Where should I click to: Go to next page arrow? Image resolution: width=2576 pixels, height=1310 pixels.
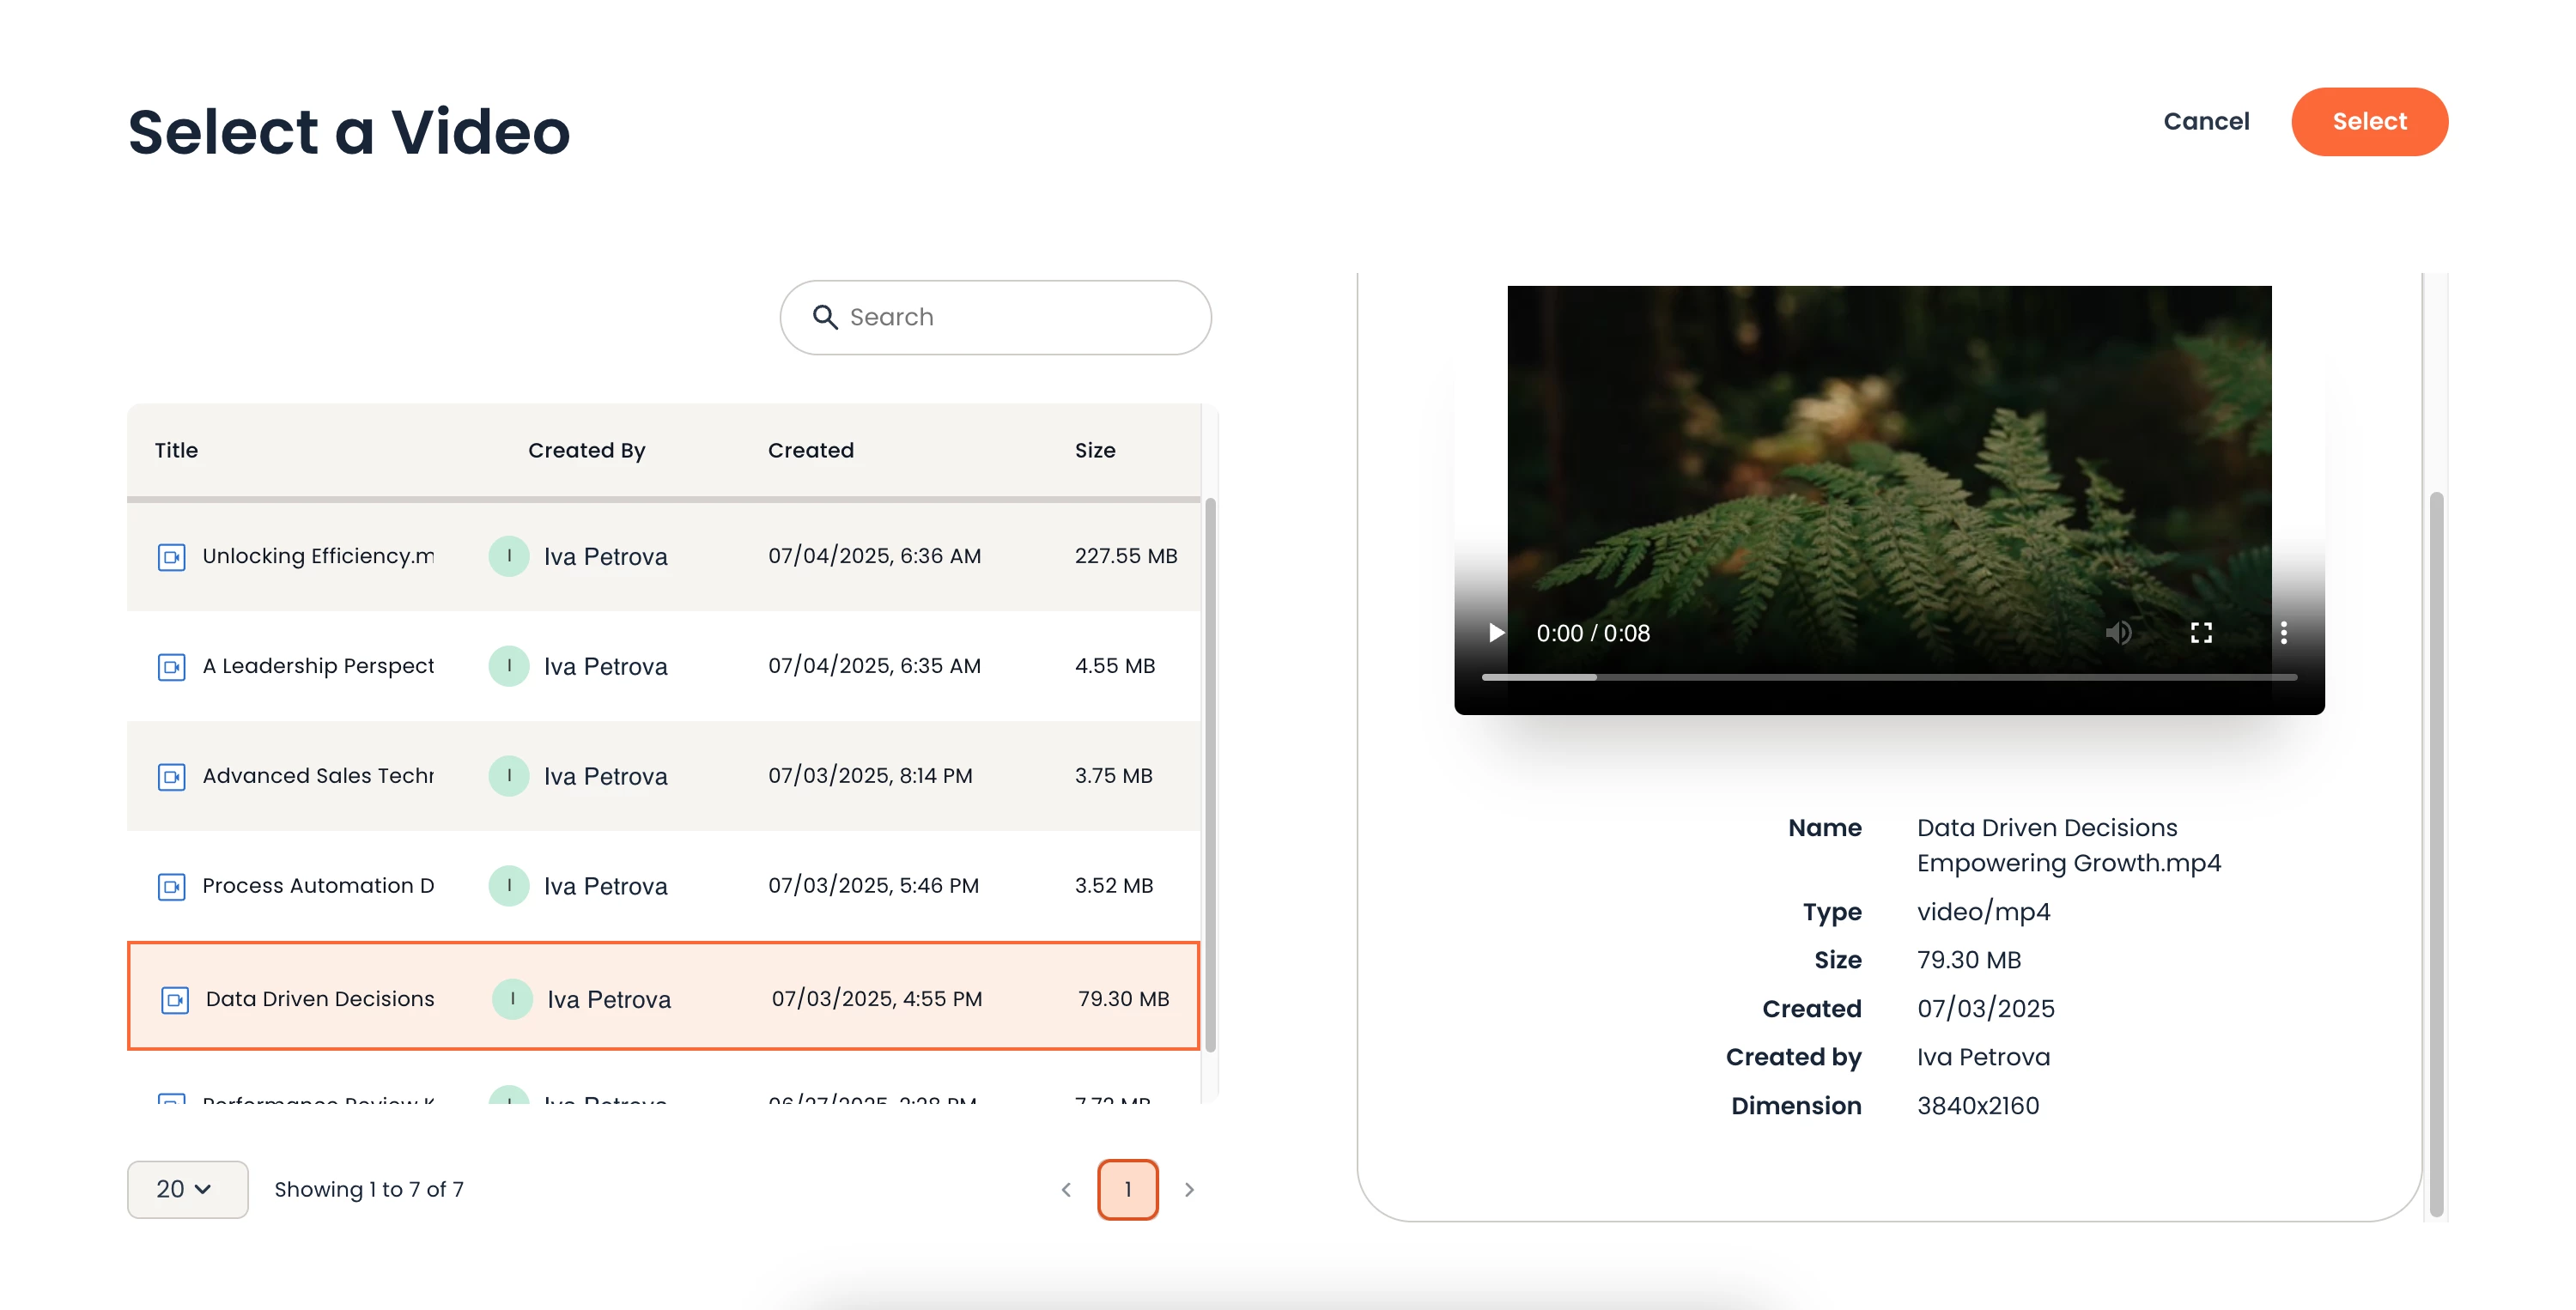(1189, 1190)
